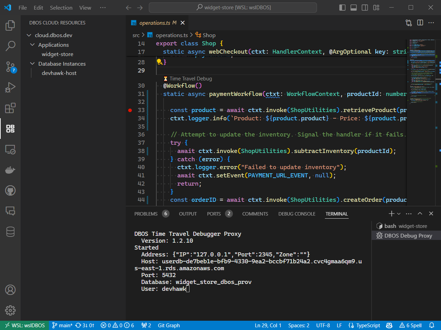
Task: Click the main* branch in status bar
Action: [x=62, y=325]
